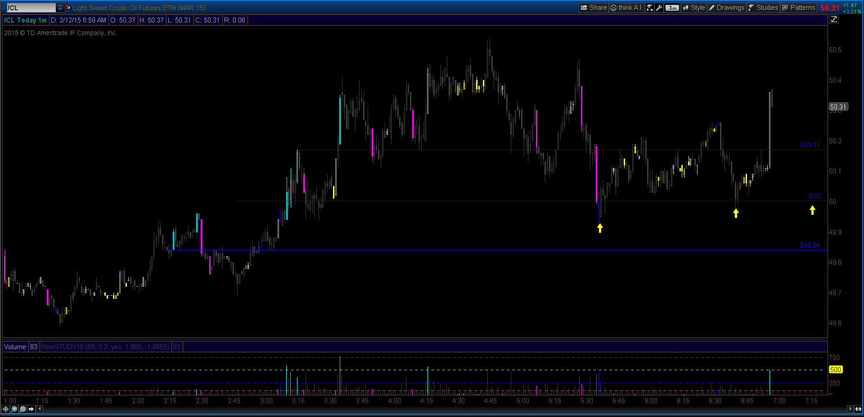Image resolution: width=864 pixels, height=417 pixels.
Task: Click the Light Sweet Crude Oil Futures title
Action: [139, 8]
